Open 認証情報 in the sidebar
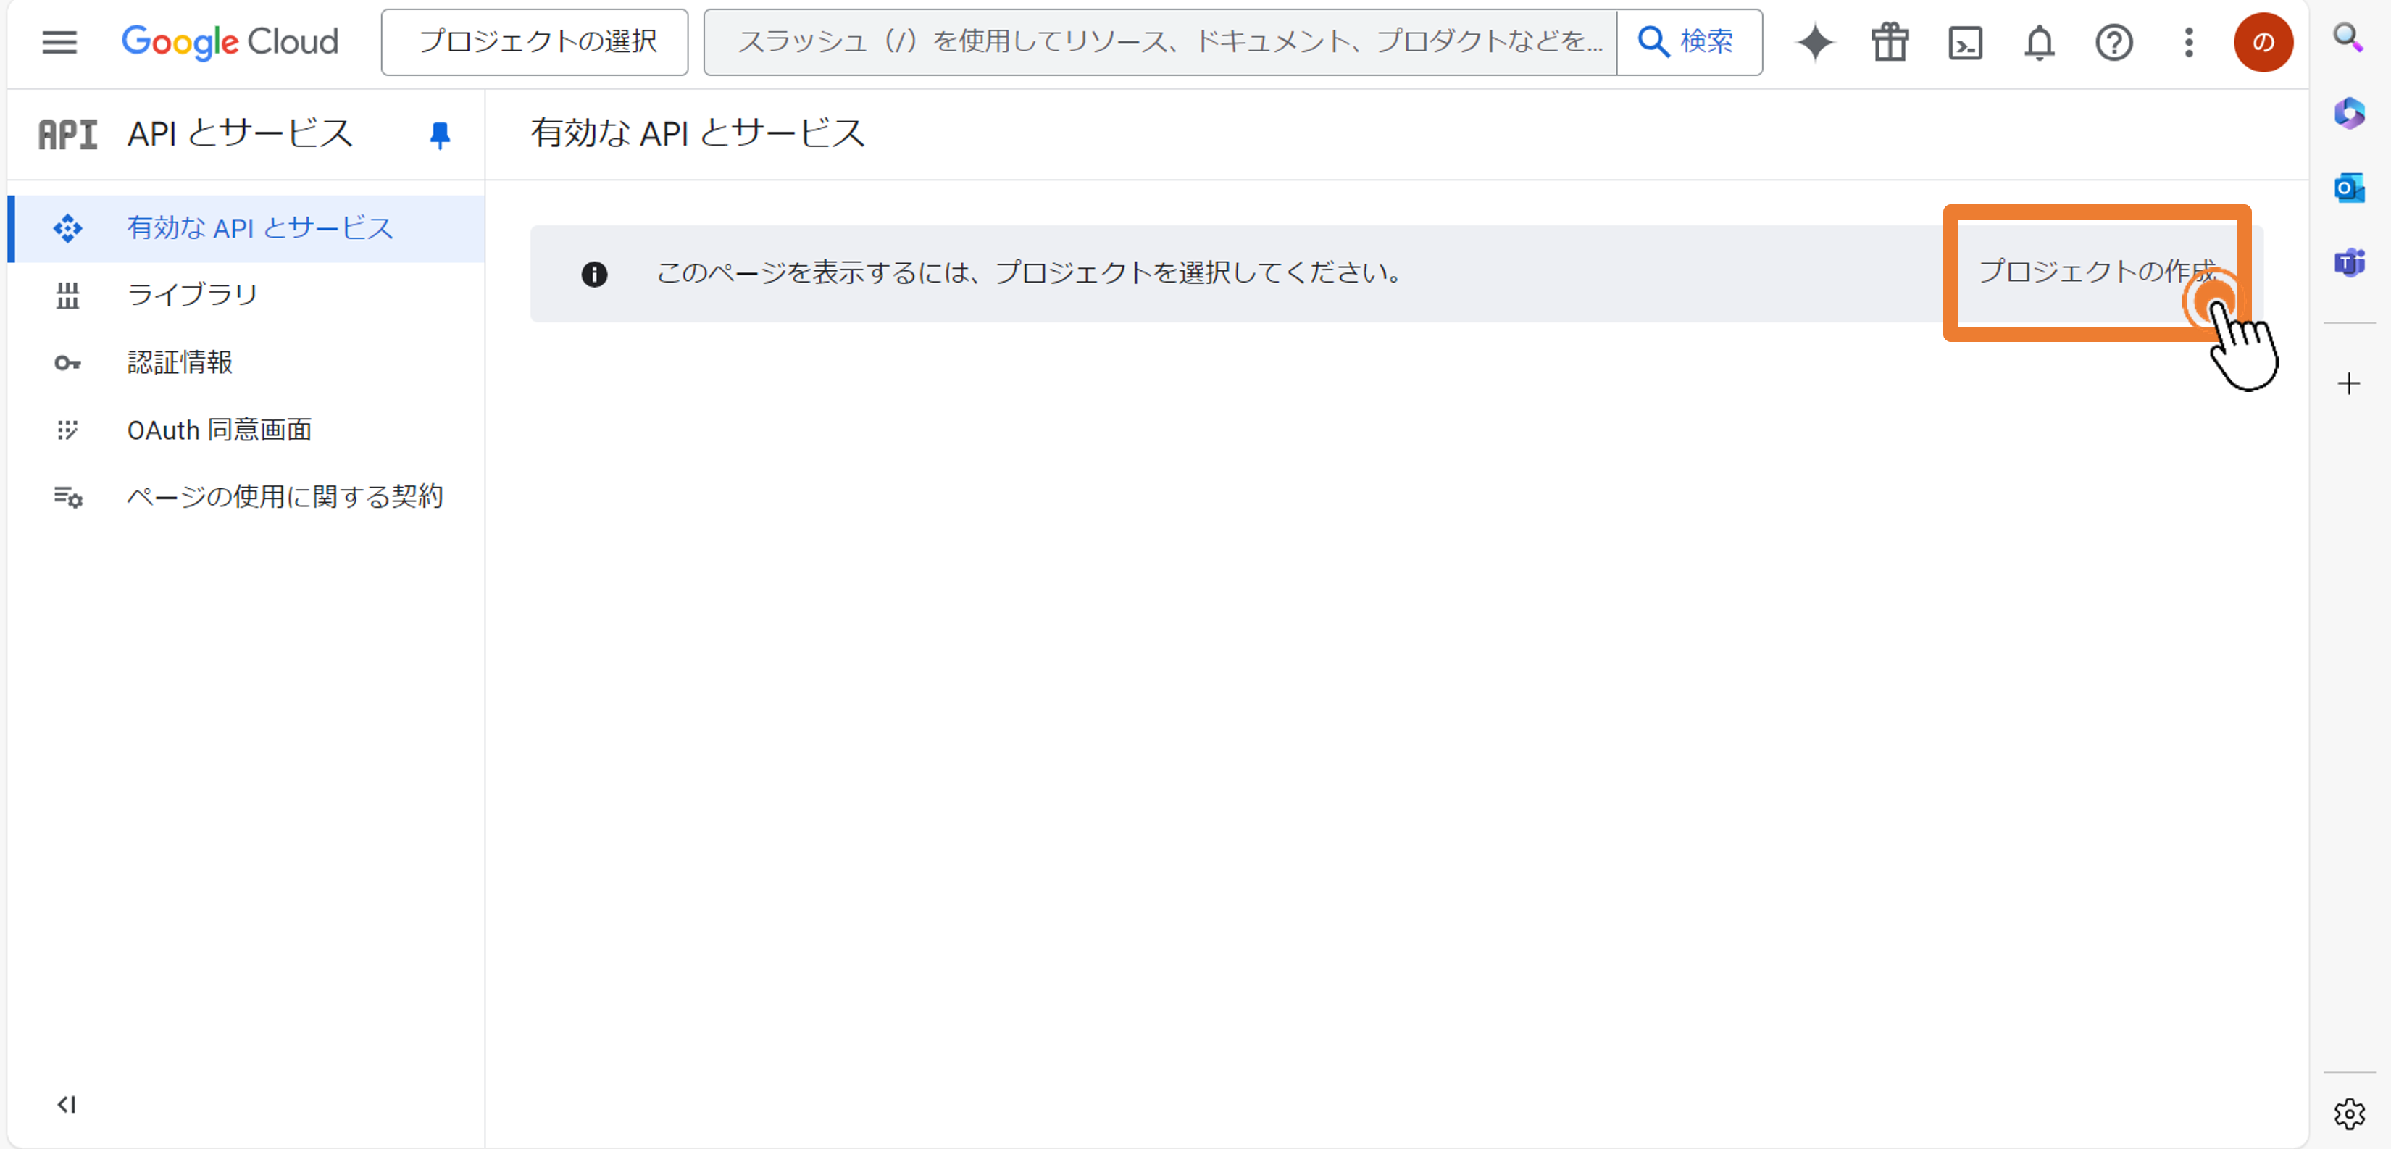2391x1149 pixels. (x=247, y=362)
